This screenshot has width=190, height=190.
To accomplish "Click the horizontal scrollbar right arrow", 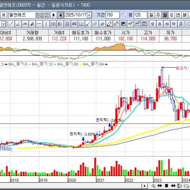I will [145, 186].
